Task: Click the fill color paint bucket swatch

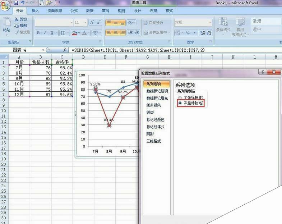Action: 74,33
